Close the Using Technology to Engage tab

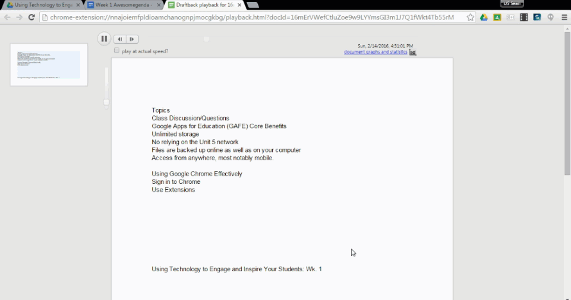[78, 5]
